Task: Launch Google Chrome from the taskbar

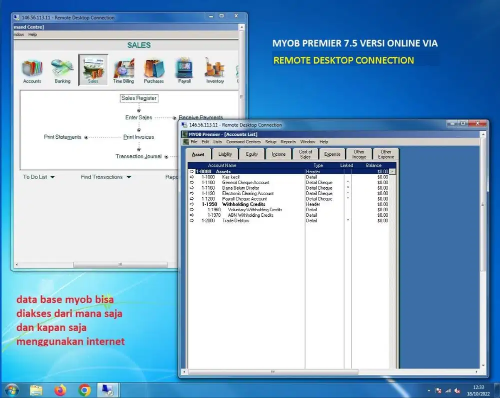Action: coord(84,390)
